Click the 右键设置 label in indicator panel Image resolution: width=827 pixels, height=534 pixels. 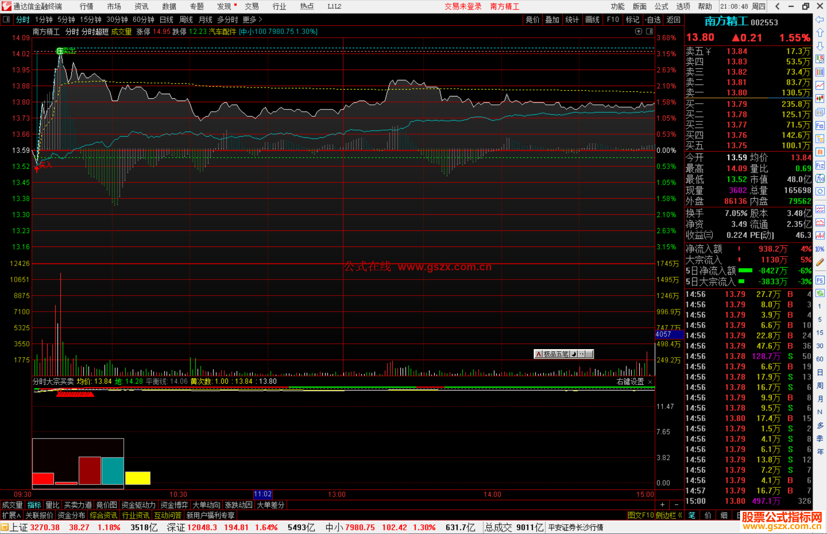pos(630,382)
